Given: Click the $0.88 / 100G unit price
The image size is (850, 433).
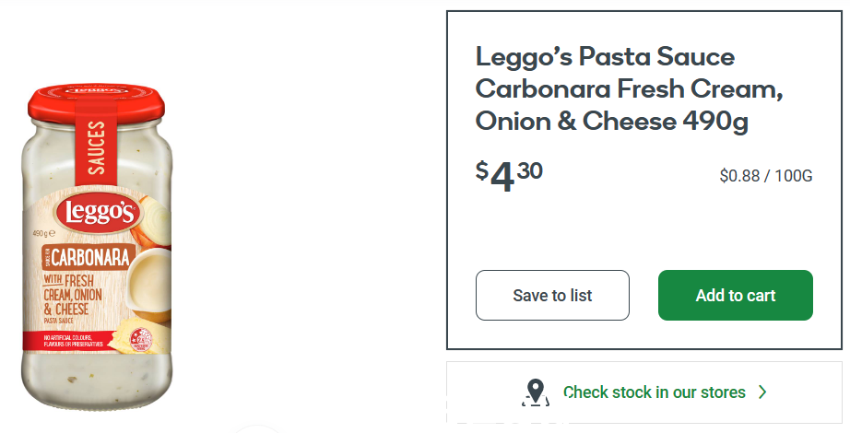Looking at the screenshot, I should (766, 176).
